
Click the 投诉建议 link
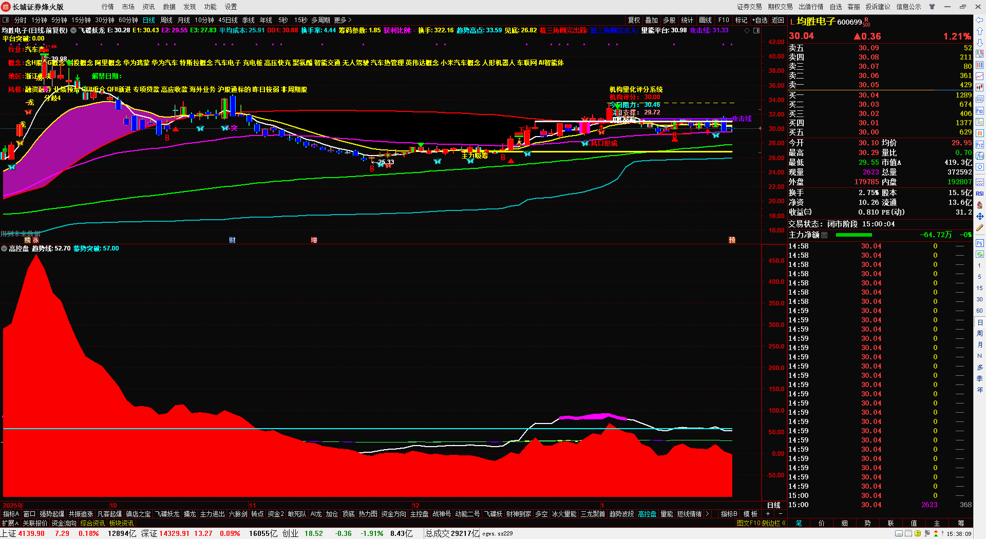click(878, 7)
